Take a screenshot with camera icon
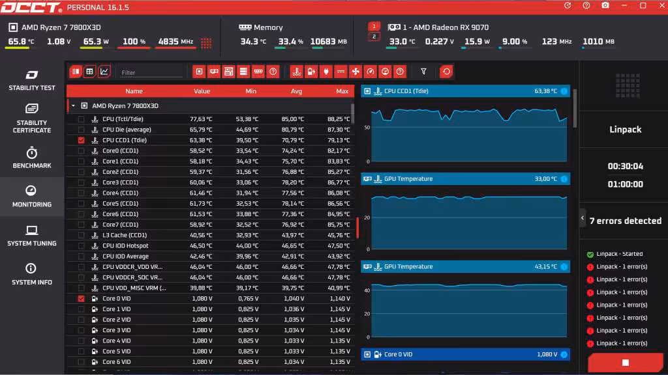This screenshot has width=668, height=375. [605, 5]
